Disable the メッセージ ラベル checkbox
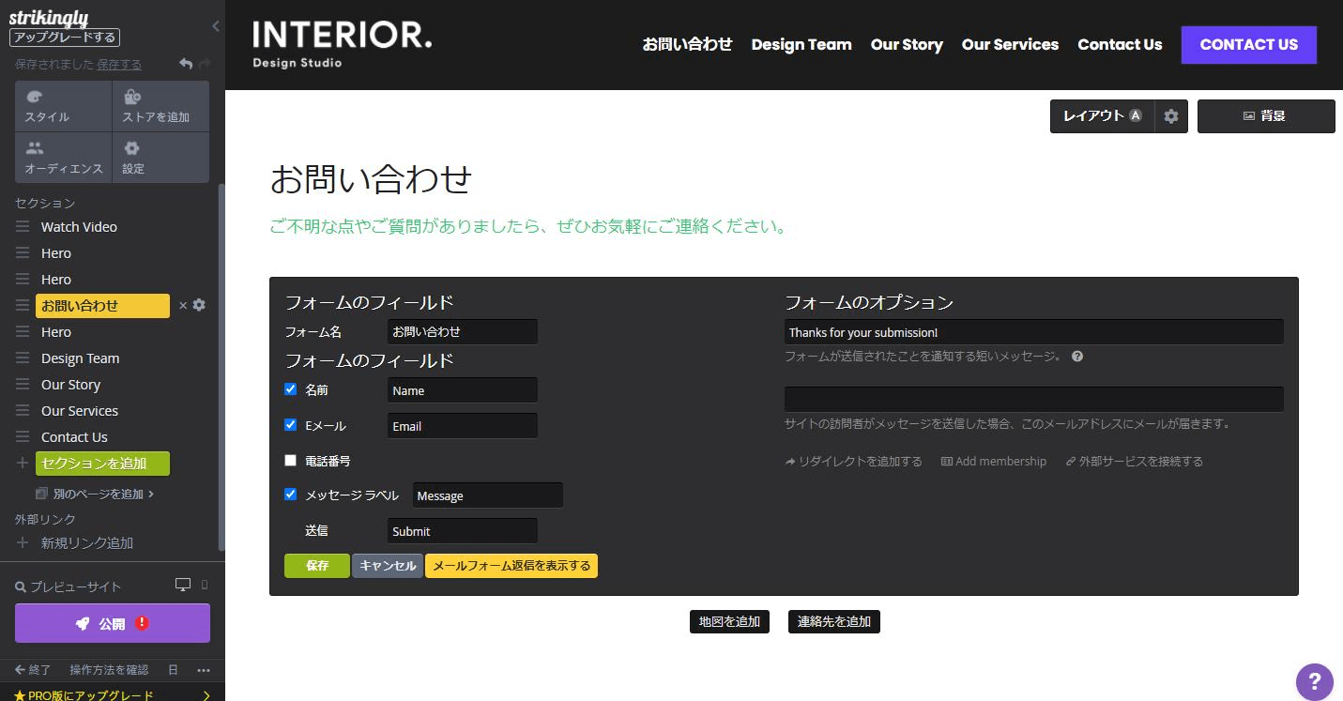Screen dimensions: 1343x701 (290, 494)
